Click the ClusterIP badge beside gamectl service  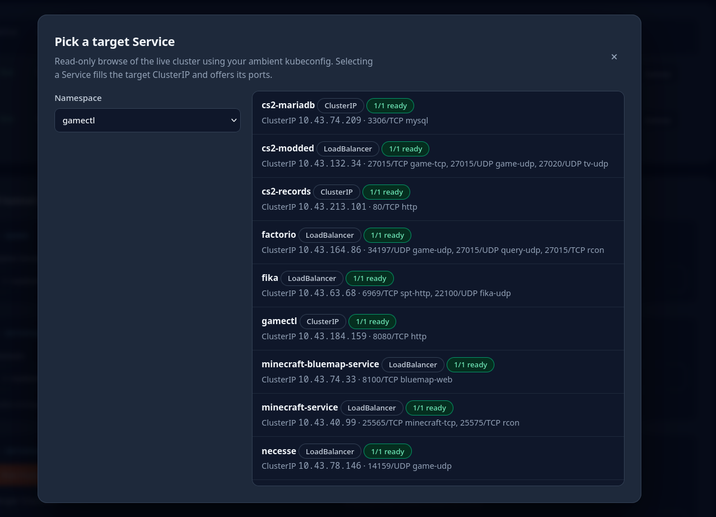323,321
